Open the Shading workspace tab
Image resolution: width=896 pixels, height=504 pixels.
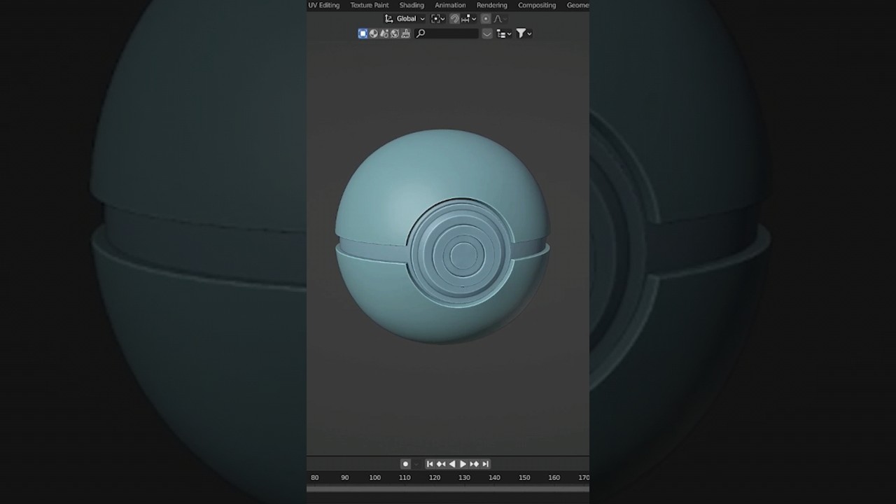tap(412, 5)
